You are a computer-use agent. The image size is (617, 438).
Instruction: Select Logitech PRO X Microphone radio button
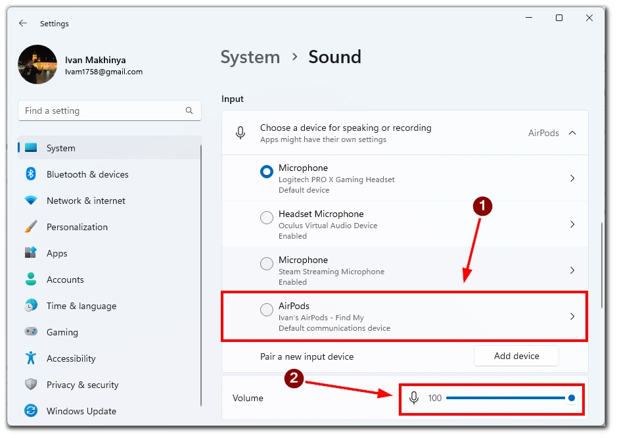266,172
